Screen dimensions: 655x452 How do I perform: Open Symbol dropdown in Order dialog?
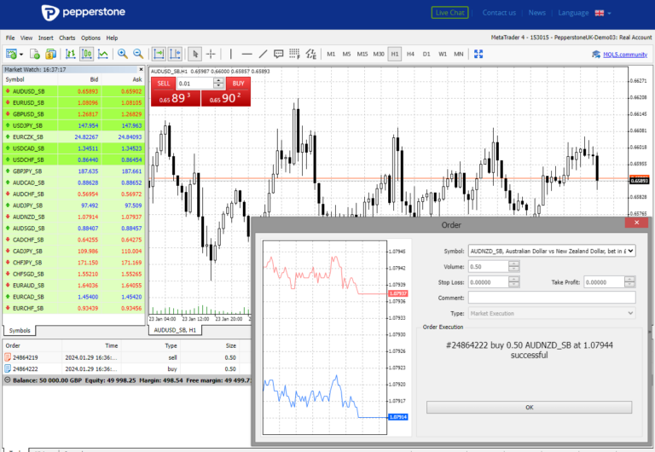[552, 251]
